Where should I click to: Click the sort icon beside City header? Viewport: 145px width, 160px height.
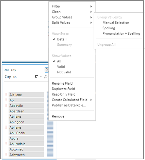point(36,77)
